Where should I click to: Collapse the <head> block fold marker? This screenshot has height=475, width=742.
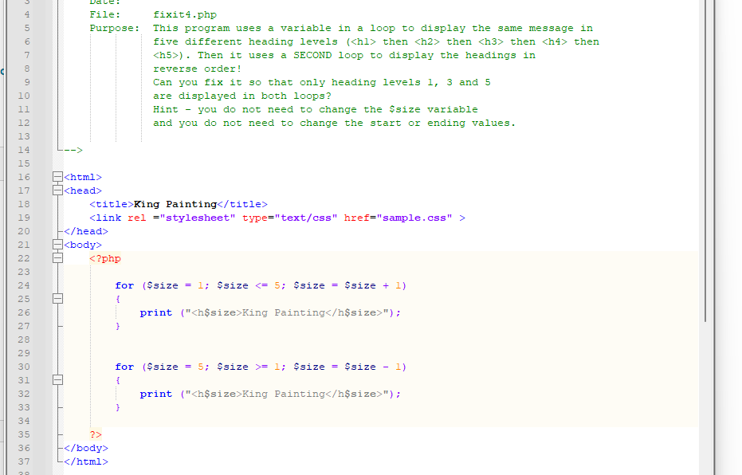point(57,190)
